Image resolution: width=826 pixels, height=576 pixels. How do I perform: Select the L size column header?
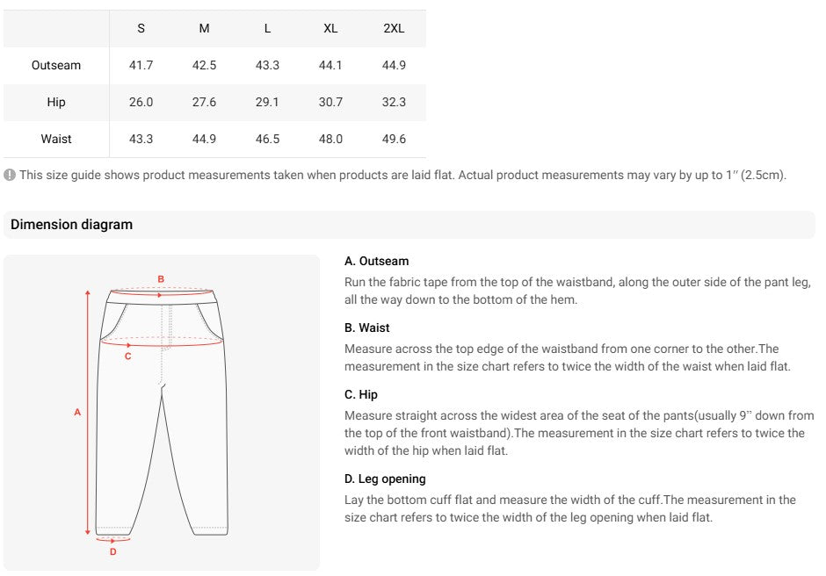268,28
